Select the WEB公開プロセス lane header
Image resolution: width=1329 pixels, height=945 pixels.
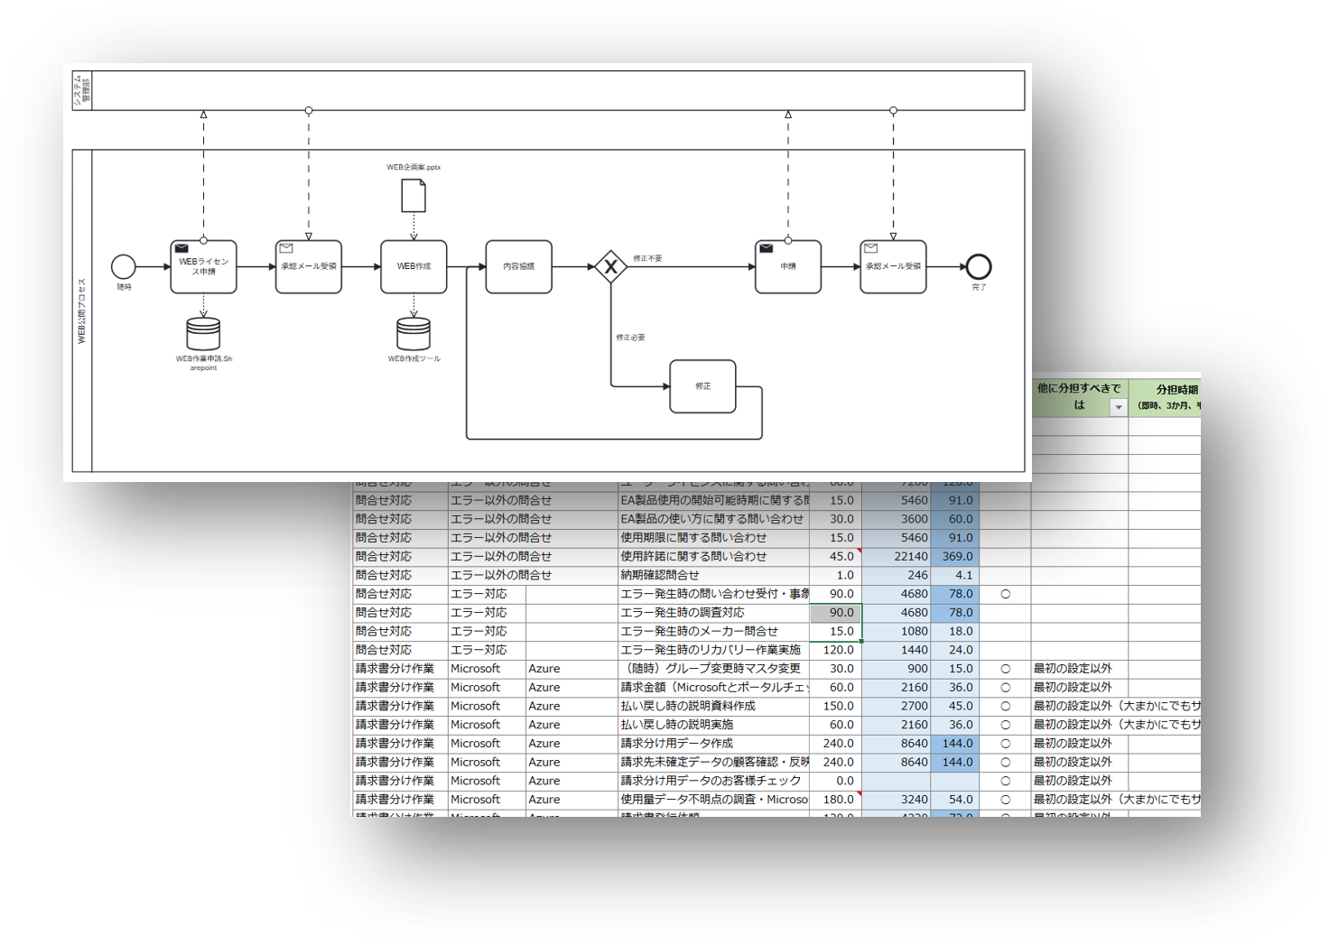82,310
